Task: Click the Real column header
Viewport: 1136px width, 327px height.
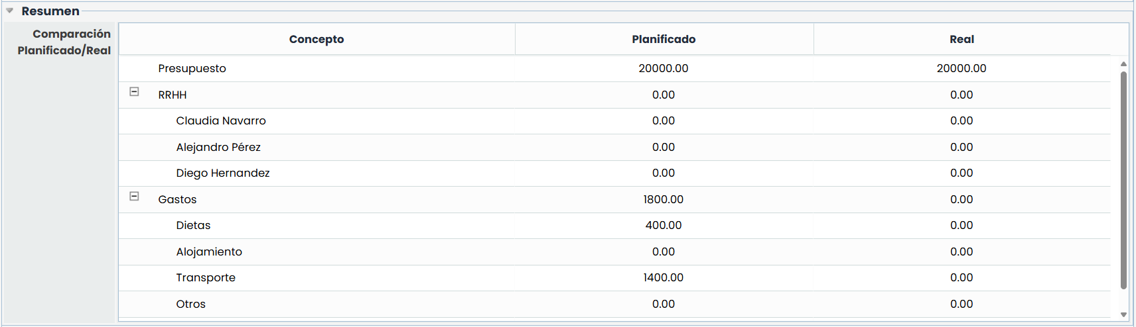Action: [x=961, y=39]
